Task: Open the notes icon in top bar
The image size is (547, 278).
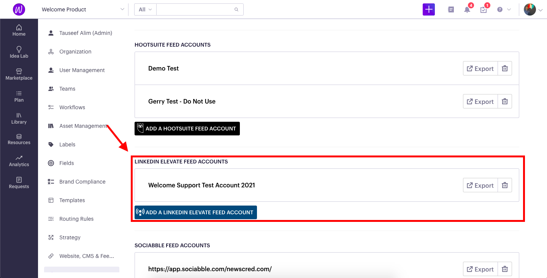Action: pos(451,9)
